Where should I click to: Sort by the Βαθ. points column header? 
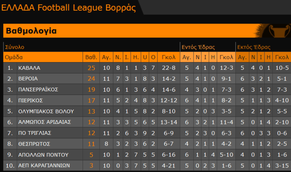coord(91,57)
